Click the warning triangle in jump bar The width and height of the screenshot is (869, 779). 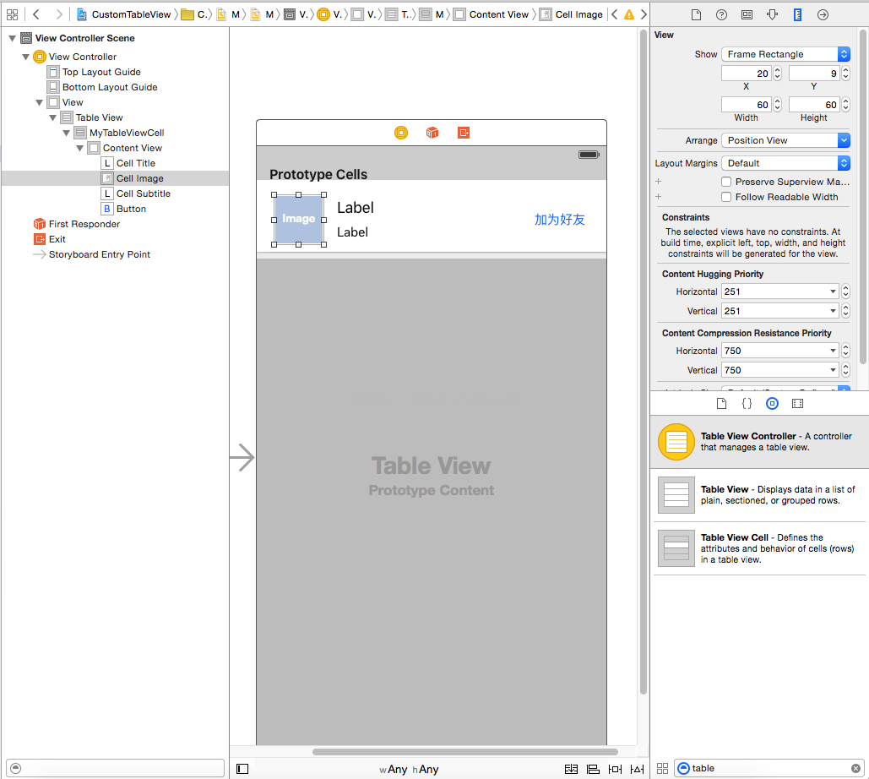pos(629,14)
